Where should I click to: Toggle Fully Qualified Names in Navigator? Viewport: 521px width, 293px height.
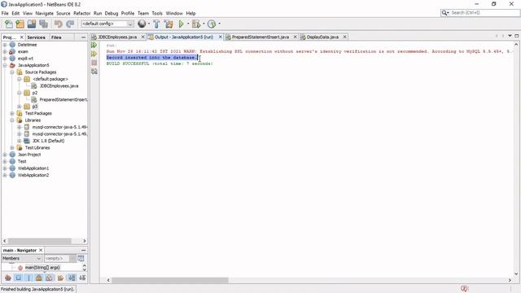click(60, 278)
